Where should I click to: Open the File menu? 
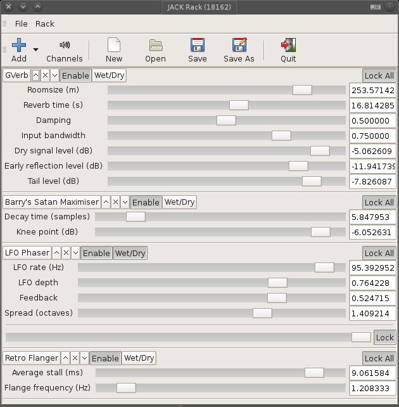click(x=22, y=23)
